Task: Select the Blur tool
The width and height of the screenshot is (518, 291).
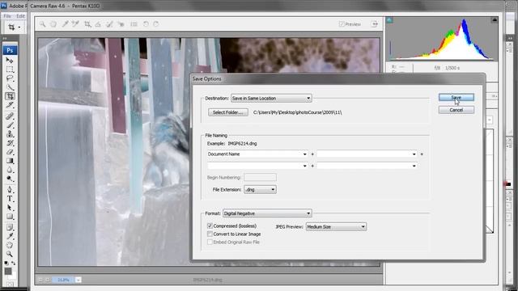Action: point(10,170)
